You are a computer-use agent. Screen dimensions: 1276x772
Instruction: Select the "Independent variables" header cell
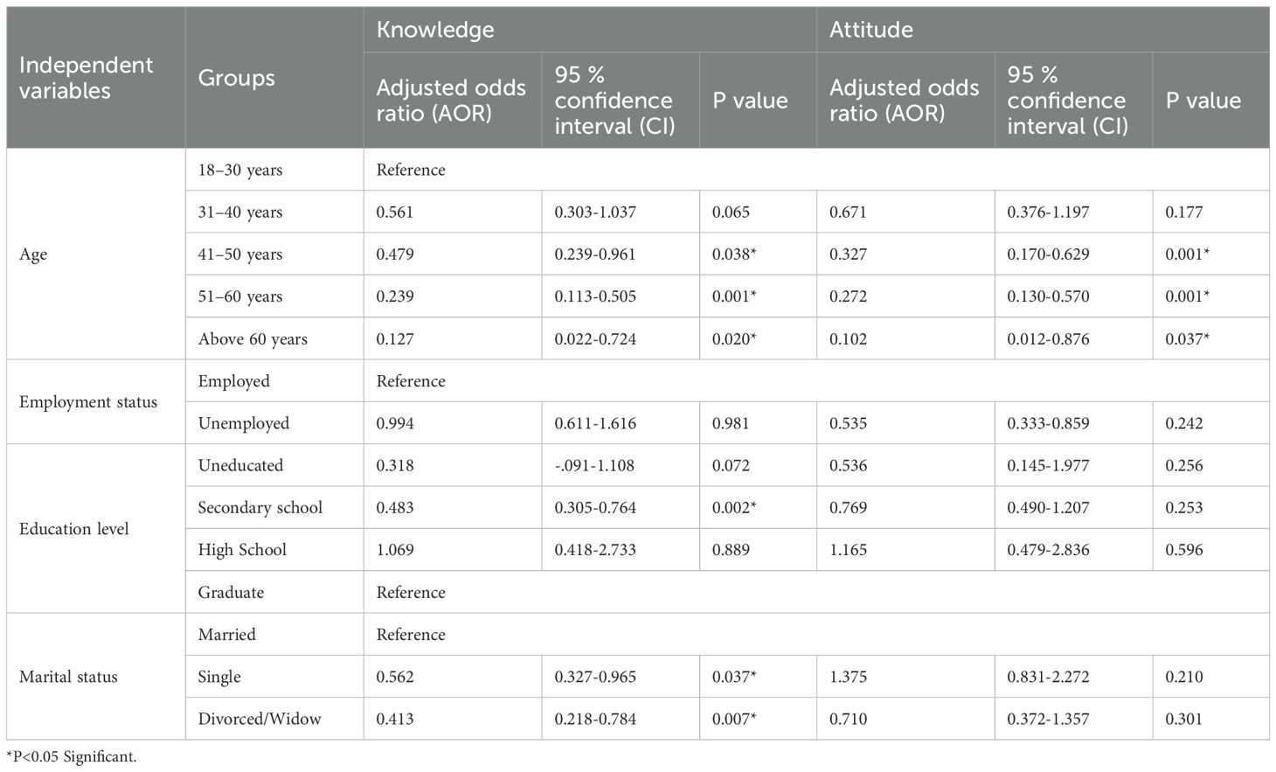coord(86,78)
